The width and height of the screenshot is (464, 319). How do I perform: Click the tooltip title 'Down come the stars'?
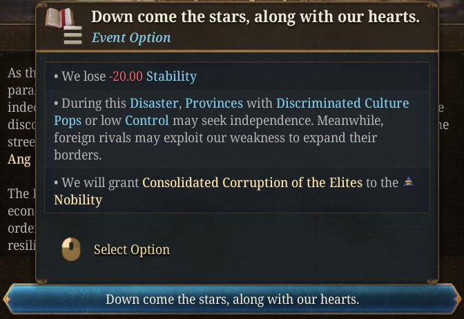pyautogui.click(x=255, y=17)
